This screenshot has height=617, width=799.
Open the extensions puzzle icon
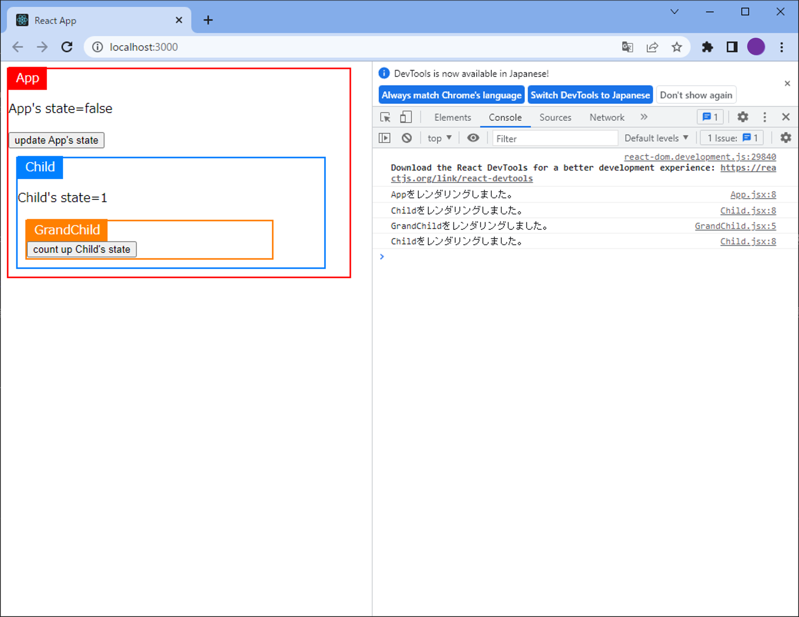707,47
